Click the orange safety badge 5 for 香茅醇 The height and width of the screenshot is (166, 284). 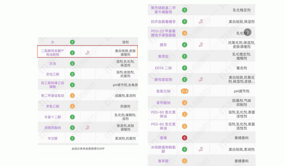pyautogui.click(x=185, y=161)
